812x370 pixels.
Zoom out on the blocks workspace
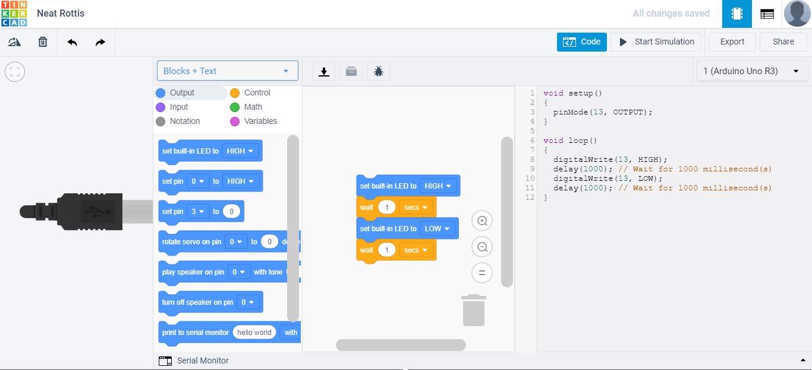point(482,247)
